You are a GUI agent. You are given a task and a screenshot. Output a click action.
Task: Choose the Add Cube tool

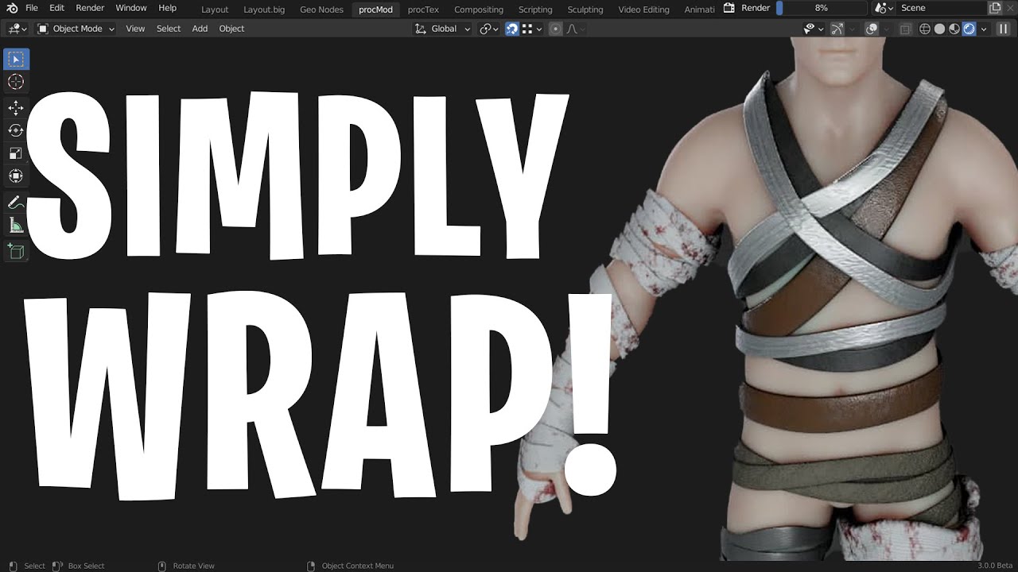(x=16, y=252)
